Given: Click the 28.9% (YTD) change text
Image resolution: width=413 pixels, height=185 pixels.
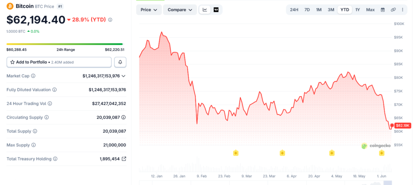Looking at the screenshot, I should click(89, 20).
